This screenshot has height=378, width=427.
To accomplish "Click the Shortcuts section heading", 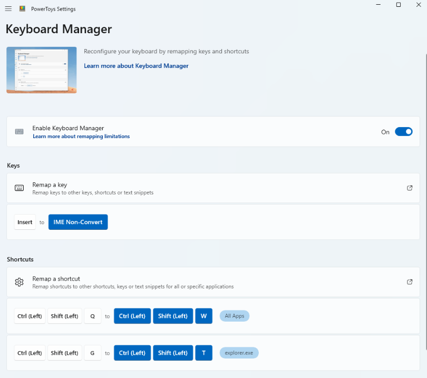I will [20, 259].
